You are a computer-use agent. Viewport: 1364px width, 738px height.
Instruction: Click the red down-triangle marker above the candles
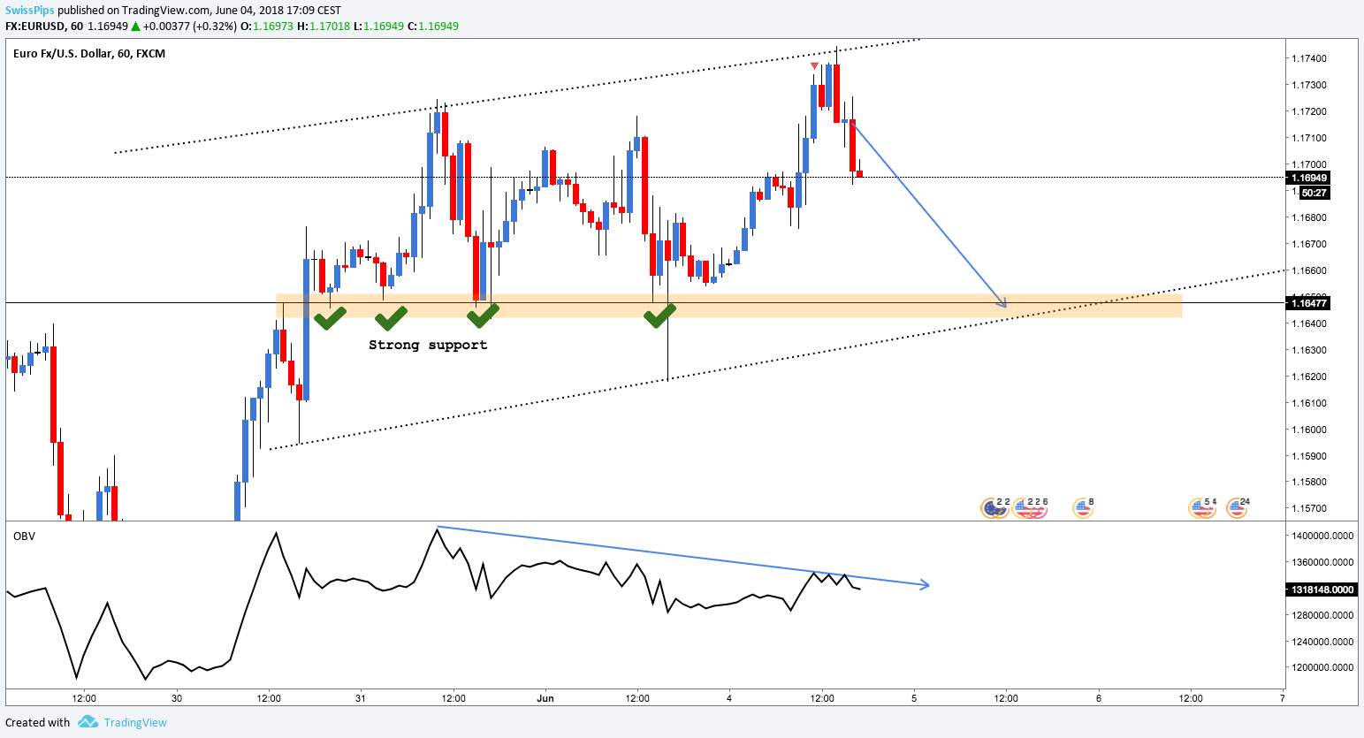814,66
